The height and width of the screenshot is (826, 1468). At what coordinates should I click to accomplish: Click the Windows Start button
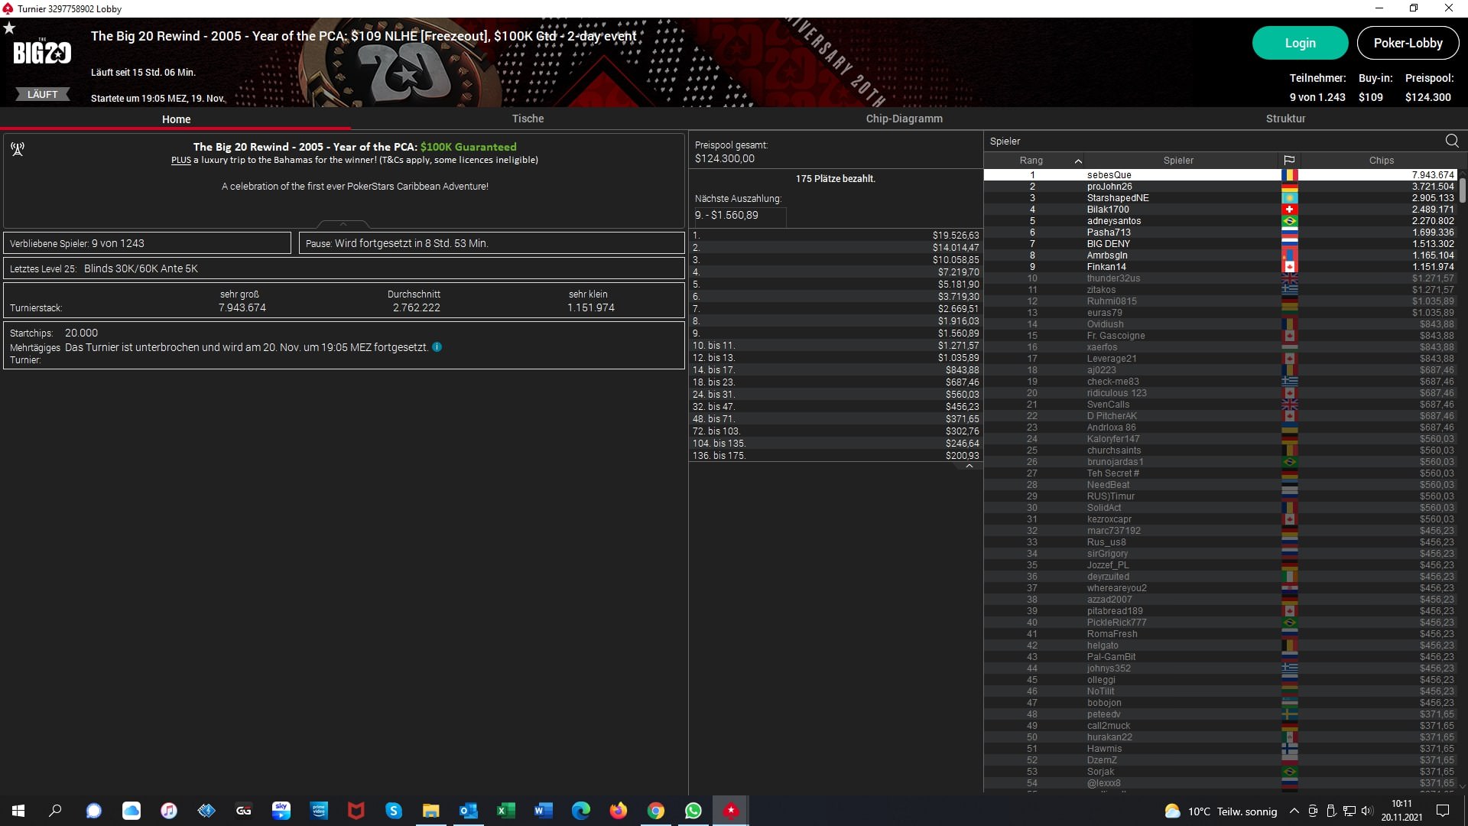[18, 811]
